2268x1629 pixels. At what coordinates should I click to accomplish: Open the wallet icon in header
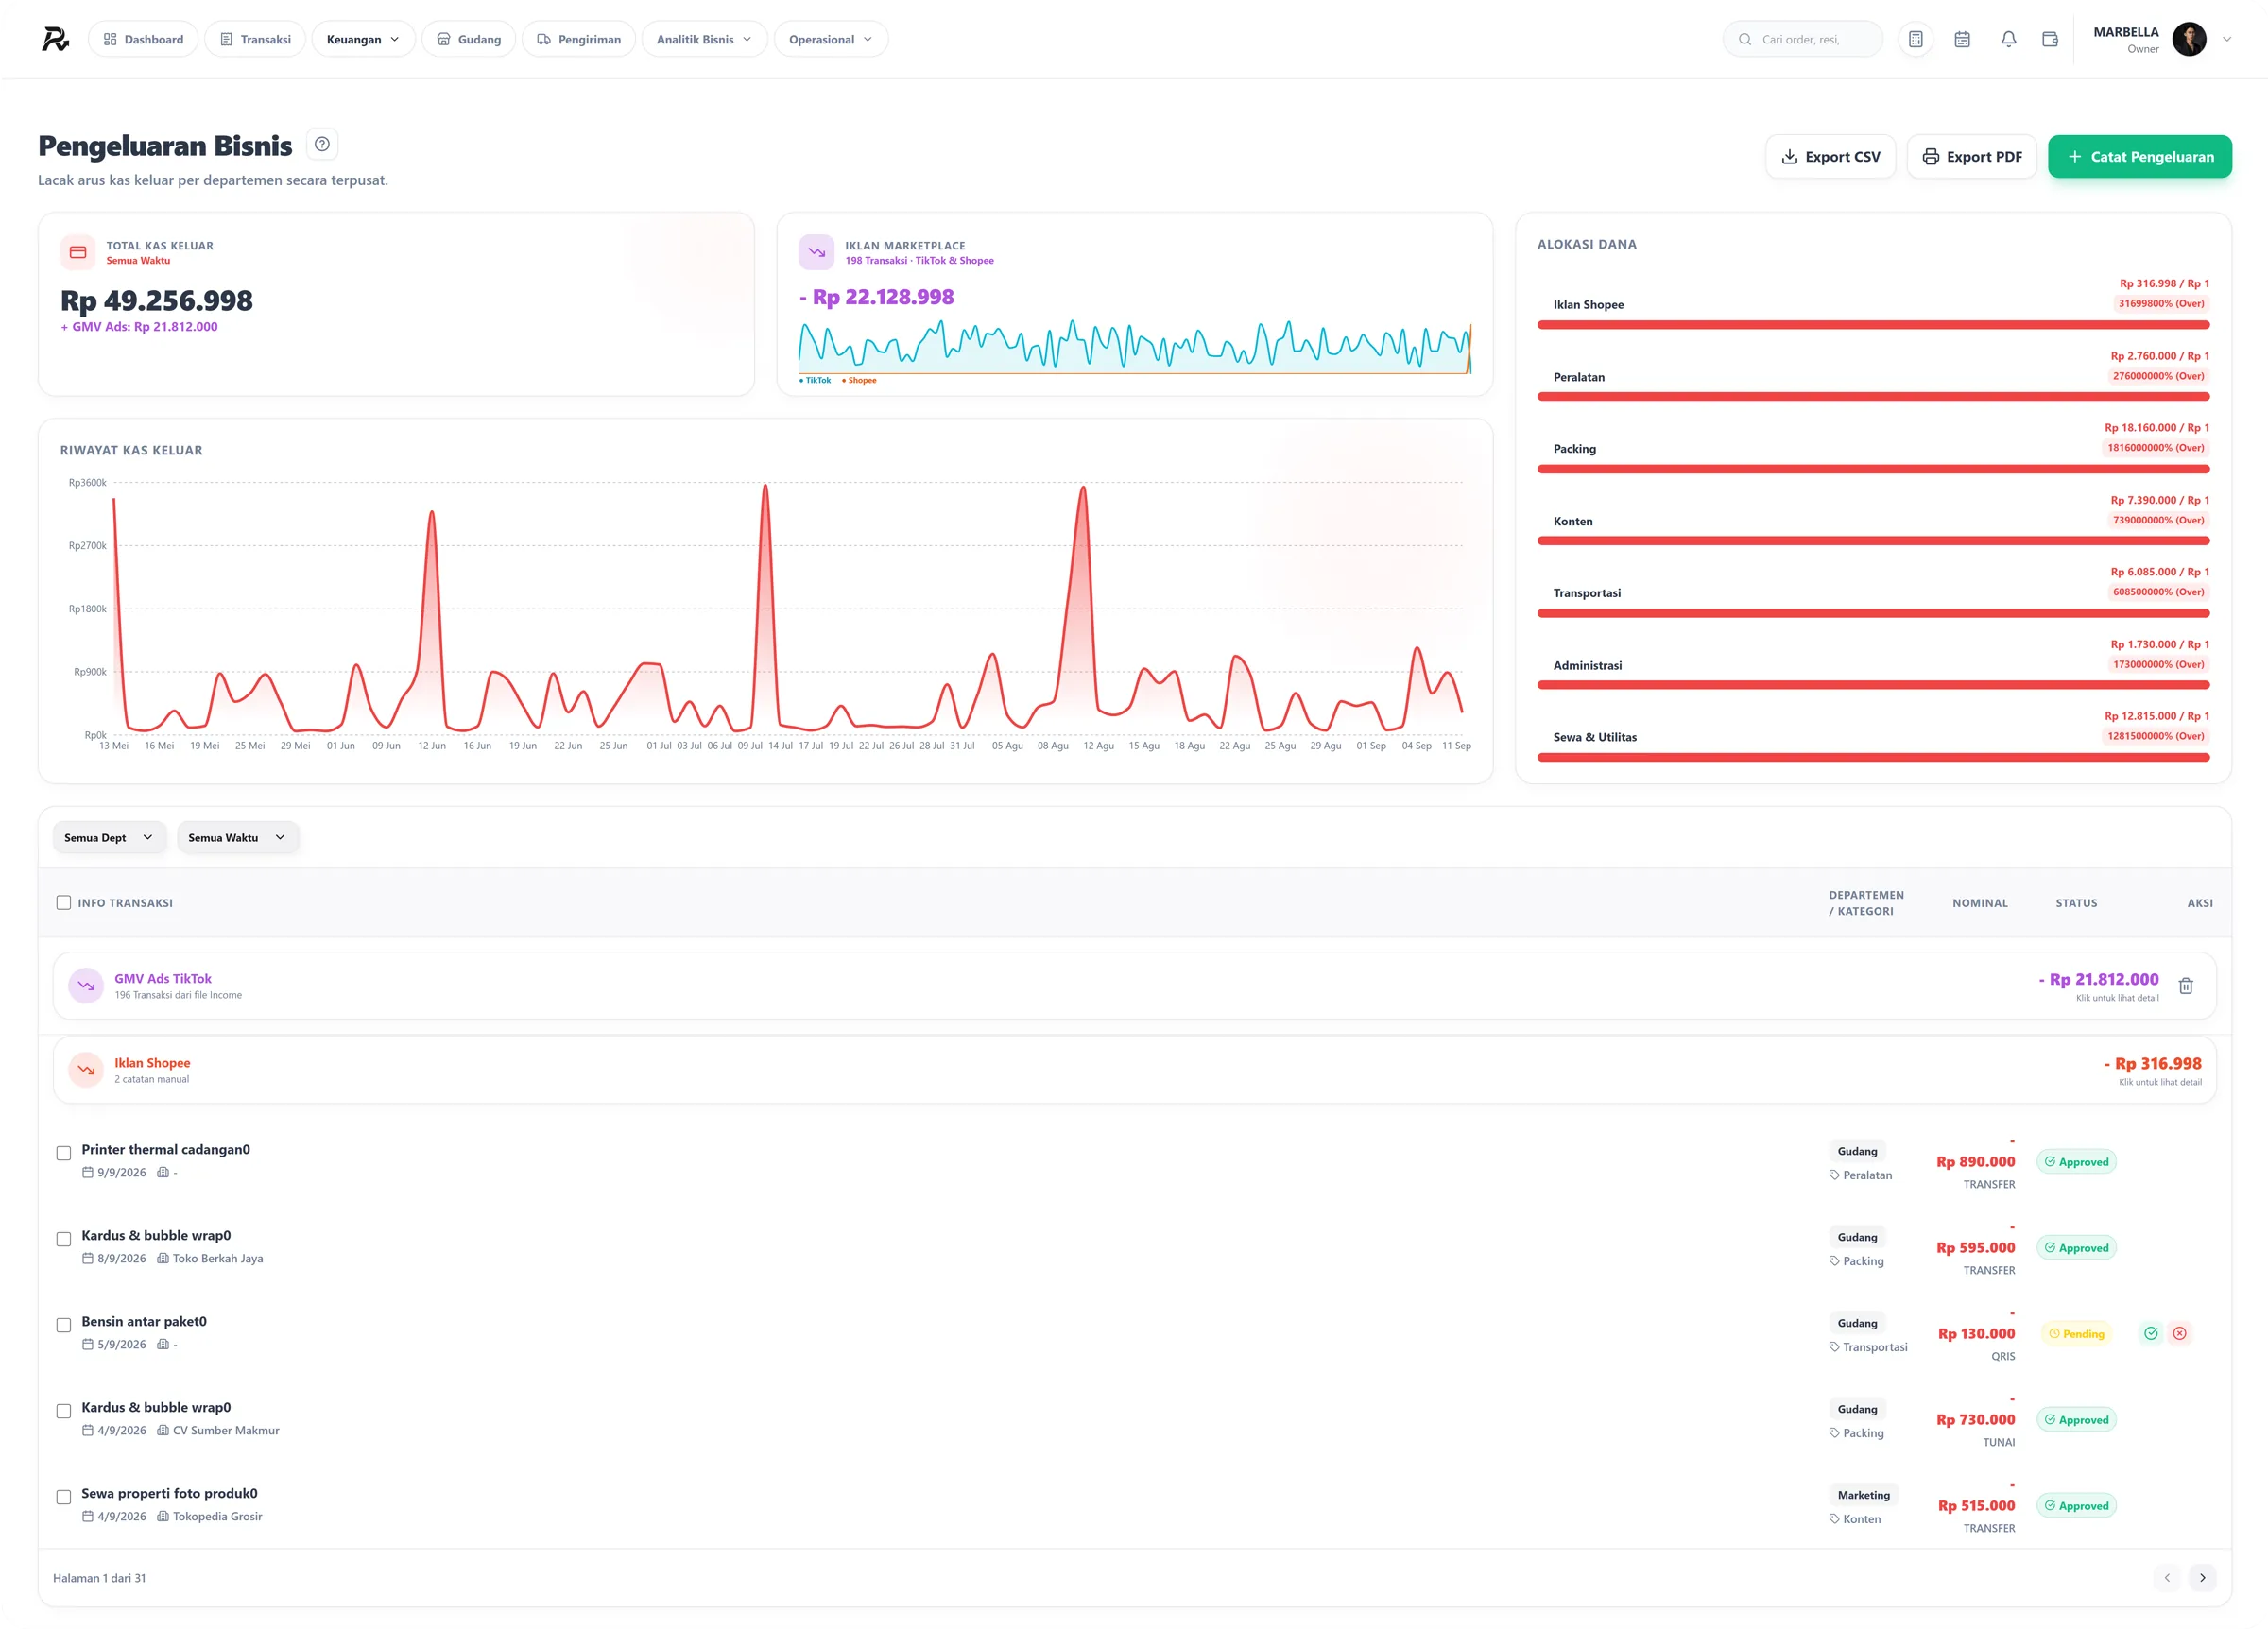2050,39
